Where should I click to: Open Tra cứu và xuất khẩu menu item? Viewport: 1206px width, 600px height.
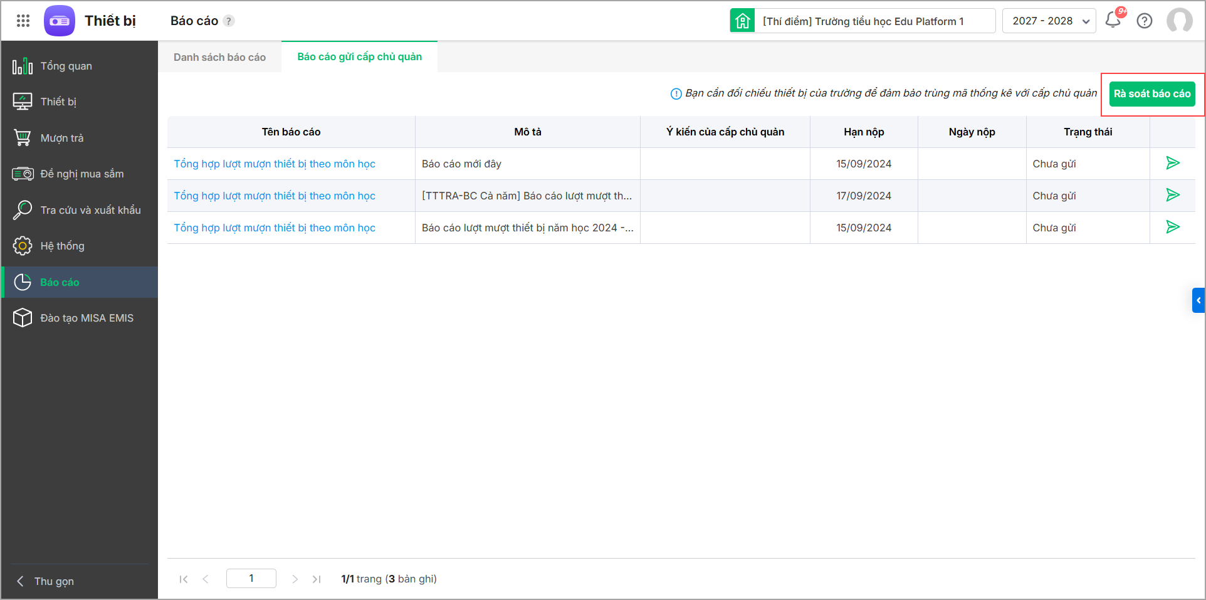tap(80, 210)
